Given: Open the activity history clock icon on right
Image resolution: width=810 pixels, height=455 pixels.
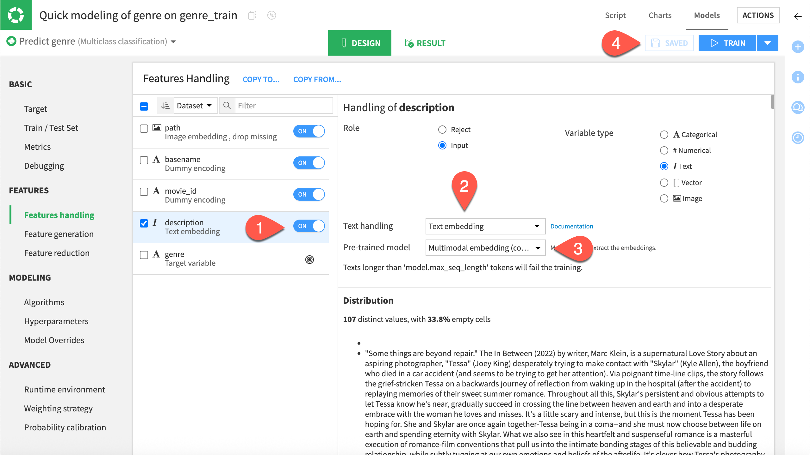Looking at the screenshot, I should (x=798, y=138).
